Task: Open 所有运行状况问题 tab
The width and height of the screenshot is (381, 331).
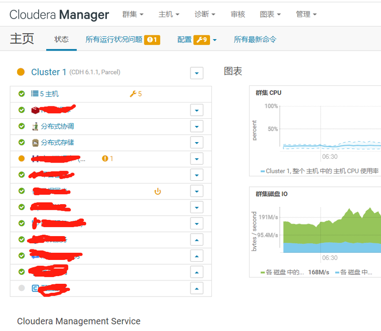Action: click(x=123, y=40)
